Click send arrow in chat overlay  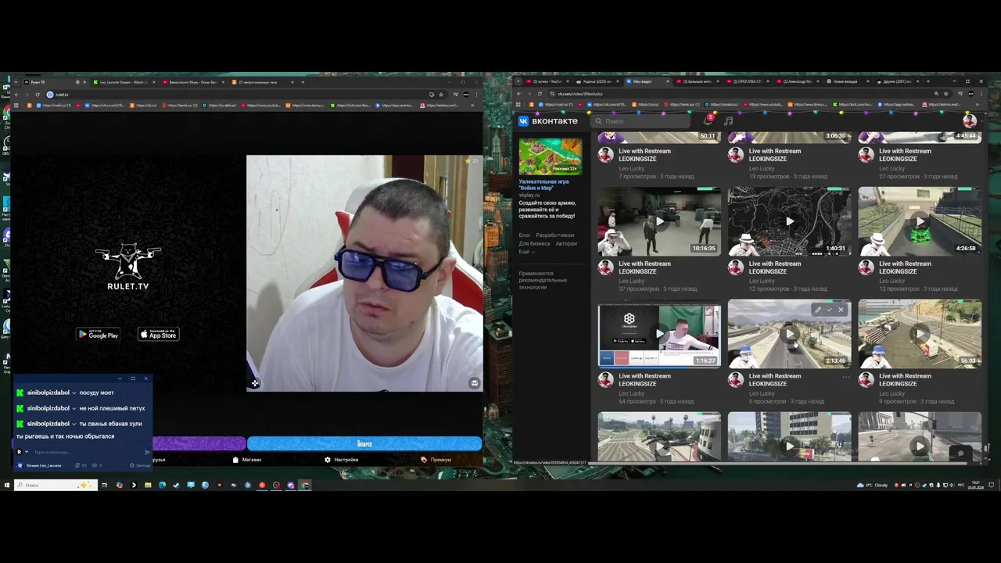tap(147, 452)
